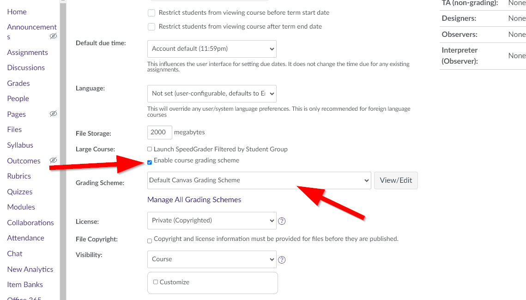
Task: Click the hidden-eye icon beside Outcomes
Action: [x=53, y=160]
